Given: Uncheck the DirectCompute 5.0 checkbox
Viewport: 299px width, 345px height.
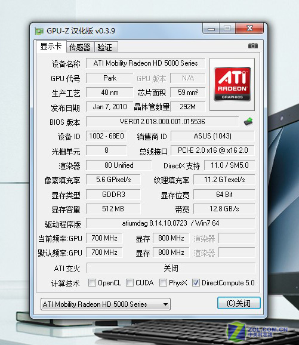Looking at the screenshot, I should [196, 282].
